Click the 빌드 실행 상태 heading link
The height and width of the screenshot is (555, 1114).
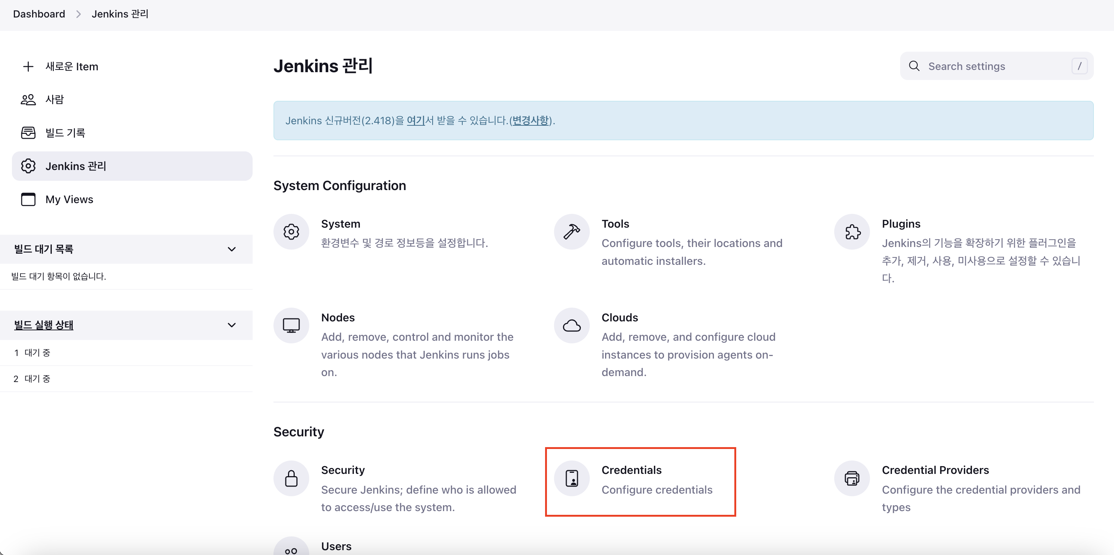tap(44, 325)
